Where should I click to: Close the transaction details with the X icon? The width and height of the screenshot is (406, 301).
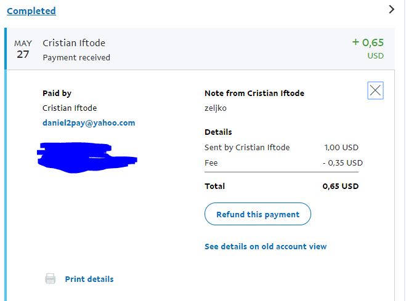(x=375, y=90)
